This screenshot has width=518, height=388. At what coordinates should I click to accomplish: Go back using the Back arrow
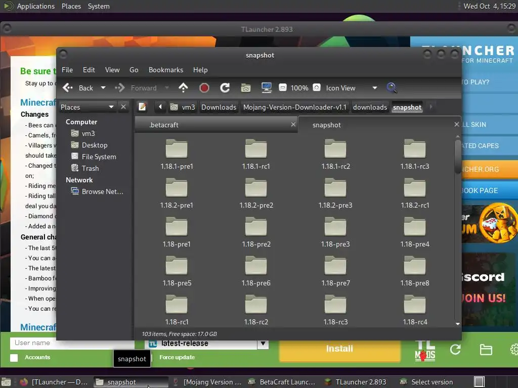(78, 88)
